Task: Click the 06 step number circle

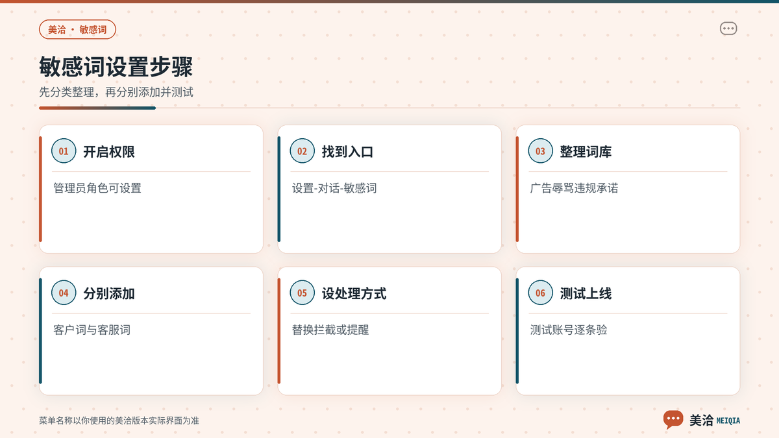Action: pyautogui.click(x=540, y=293)
